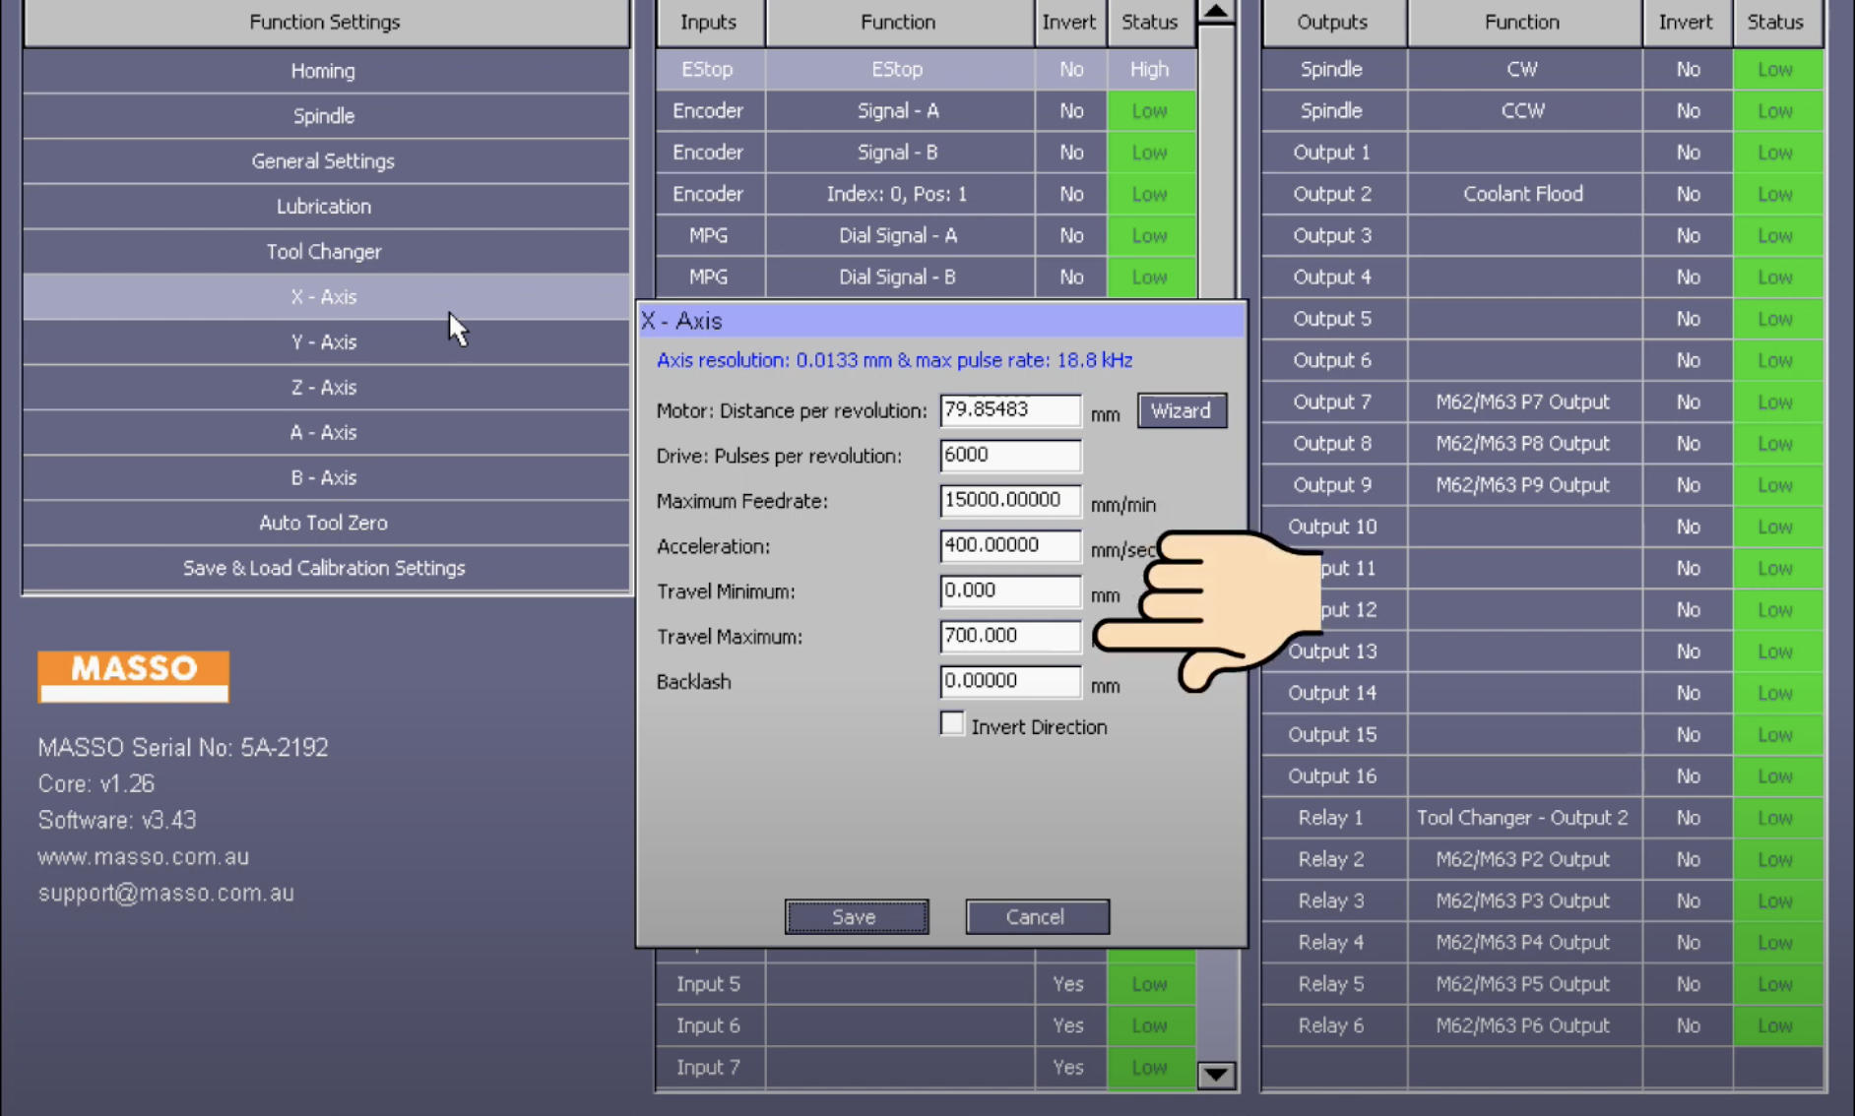Toggle Invert value for Input 5
The height and width of the screenshot is (1116, 1855).
pos(1068,984)
